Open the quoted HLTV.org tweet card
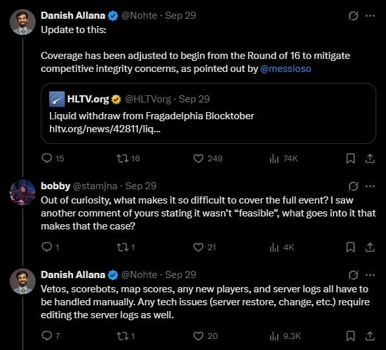This screenshot has height=350, width=386. tap(209, 113)
